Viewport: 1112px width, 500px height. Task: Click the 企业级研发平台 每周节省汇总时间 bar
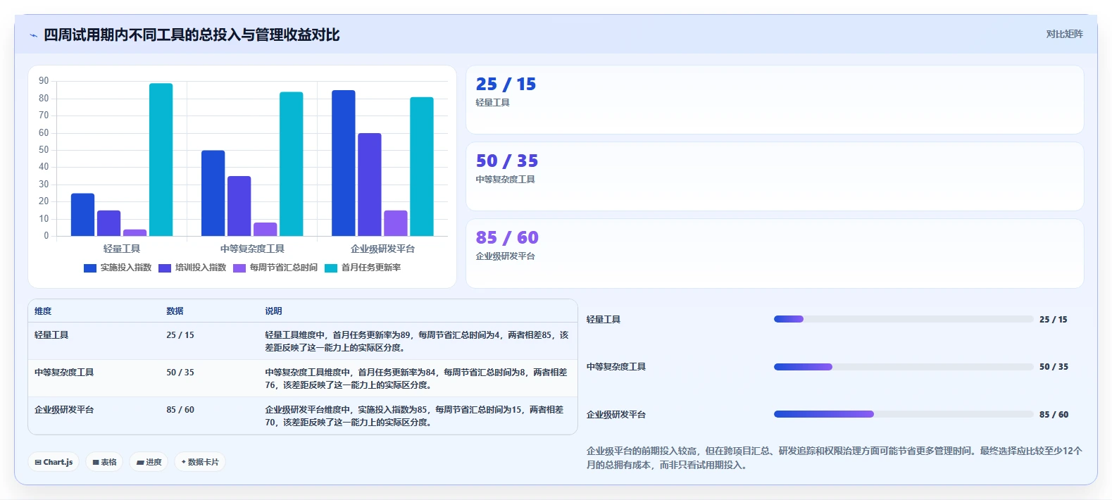click(x=396, y=223)
